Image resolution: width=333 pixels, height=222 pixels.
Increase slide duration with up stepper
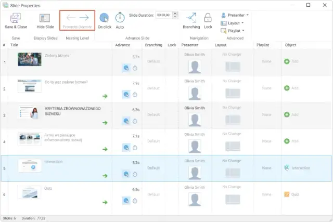pos(174,14)
